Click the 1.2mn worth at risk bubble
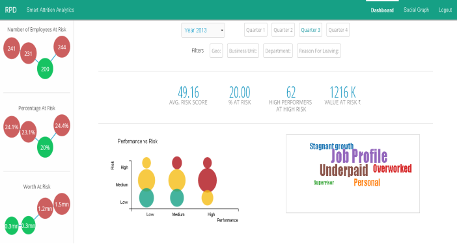Screen dimensions: 457x248 [45, 208]
